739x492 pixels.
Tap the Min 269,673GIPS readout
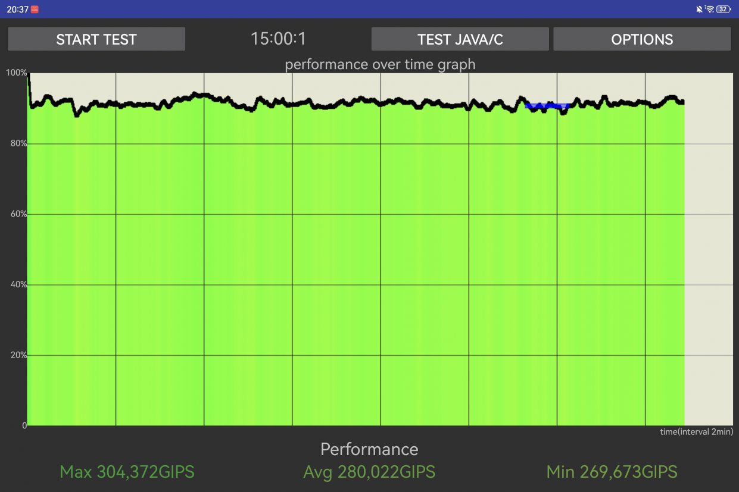(612, 472)
